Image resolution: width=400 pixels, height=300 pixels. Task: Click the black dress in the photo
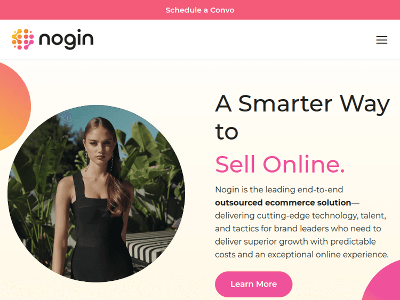click(100, 230)
